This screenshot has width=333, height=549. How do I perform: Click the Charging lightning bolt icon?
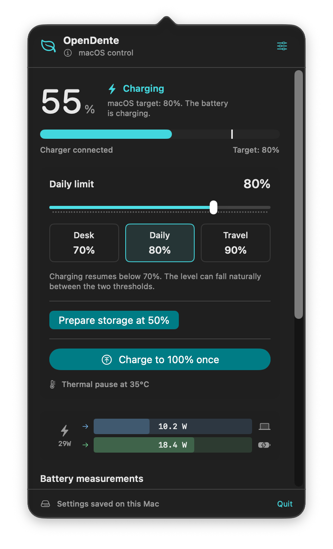pos(112,89)
